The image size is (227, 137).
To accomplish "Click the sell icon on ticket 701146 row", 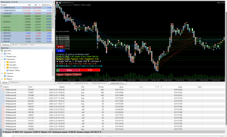I will [4, 118].
